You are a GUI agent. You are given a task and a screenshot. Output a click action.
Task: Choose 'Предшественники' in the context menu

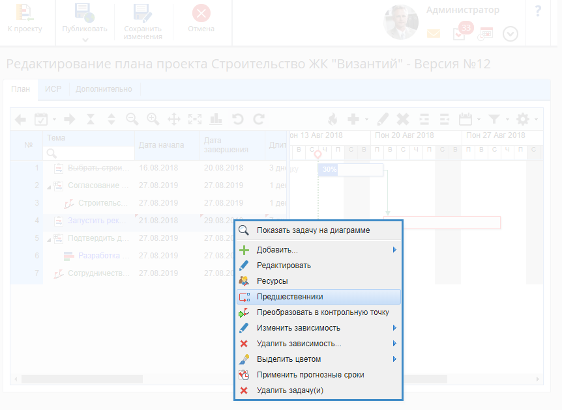[x=318, y=297]
